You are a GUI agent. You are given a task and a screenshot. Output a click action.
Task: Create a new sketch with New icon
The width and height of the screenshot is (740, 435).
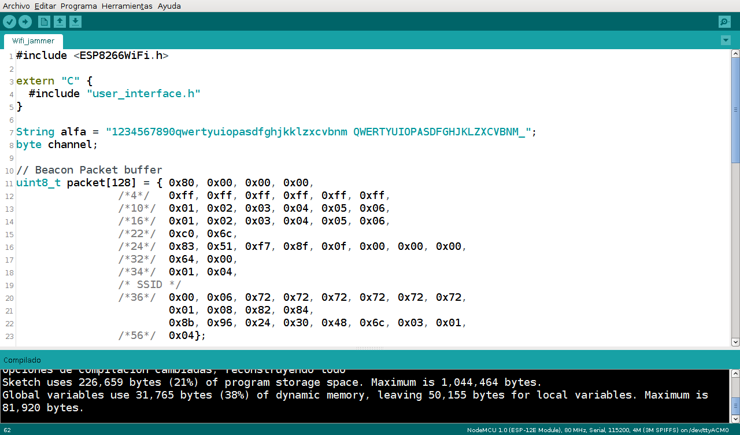pos(44,22)
